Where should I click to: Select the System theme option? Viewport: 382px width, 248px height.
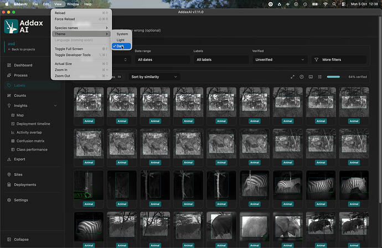122,34
